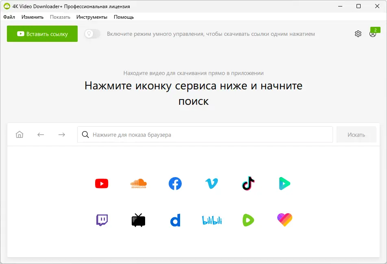Select the Bilibili service icon

(211, 220)
